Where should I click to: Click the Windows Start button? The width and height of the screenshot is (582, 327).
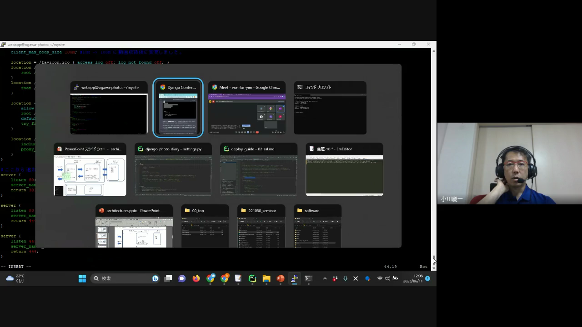pos(82,278)
